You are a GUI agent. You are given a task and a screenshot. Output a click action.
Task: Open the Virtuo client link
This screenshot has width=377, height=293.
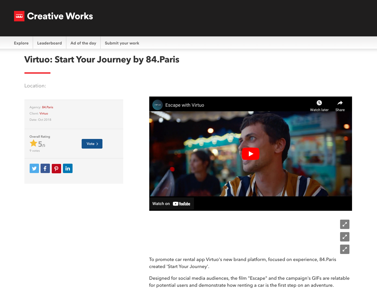44,113
